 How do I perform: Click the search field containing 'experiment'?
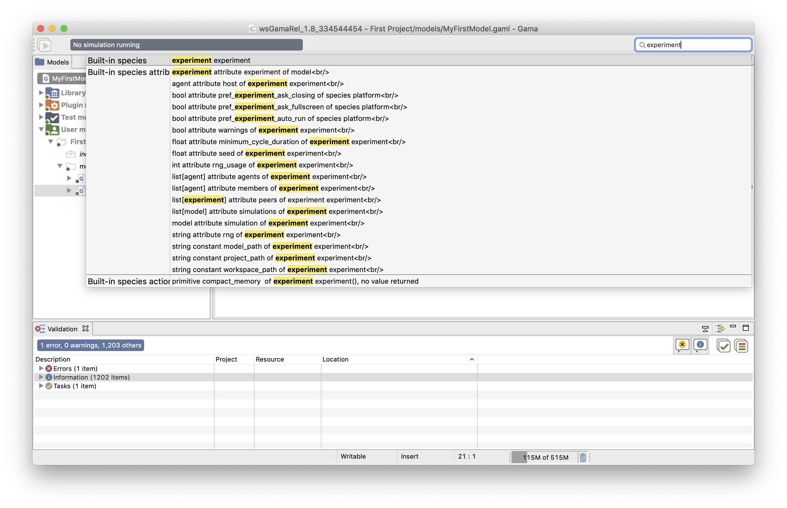(x=693, y=45)
